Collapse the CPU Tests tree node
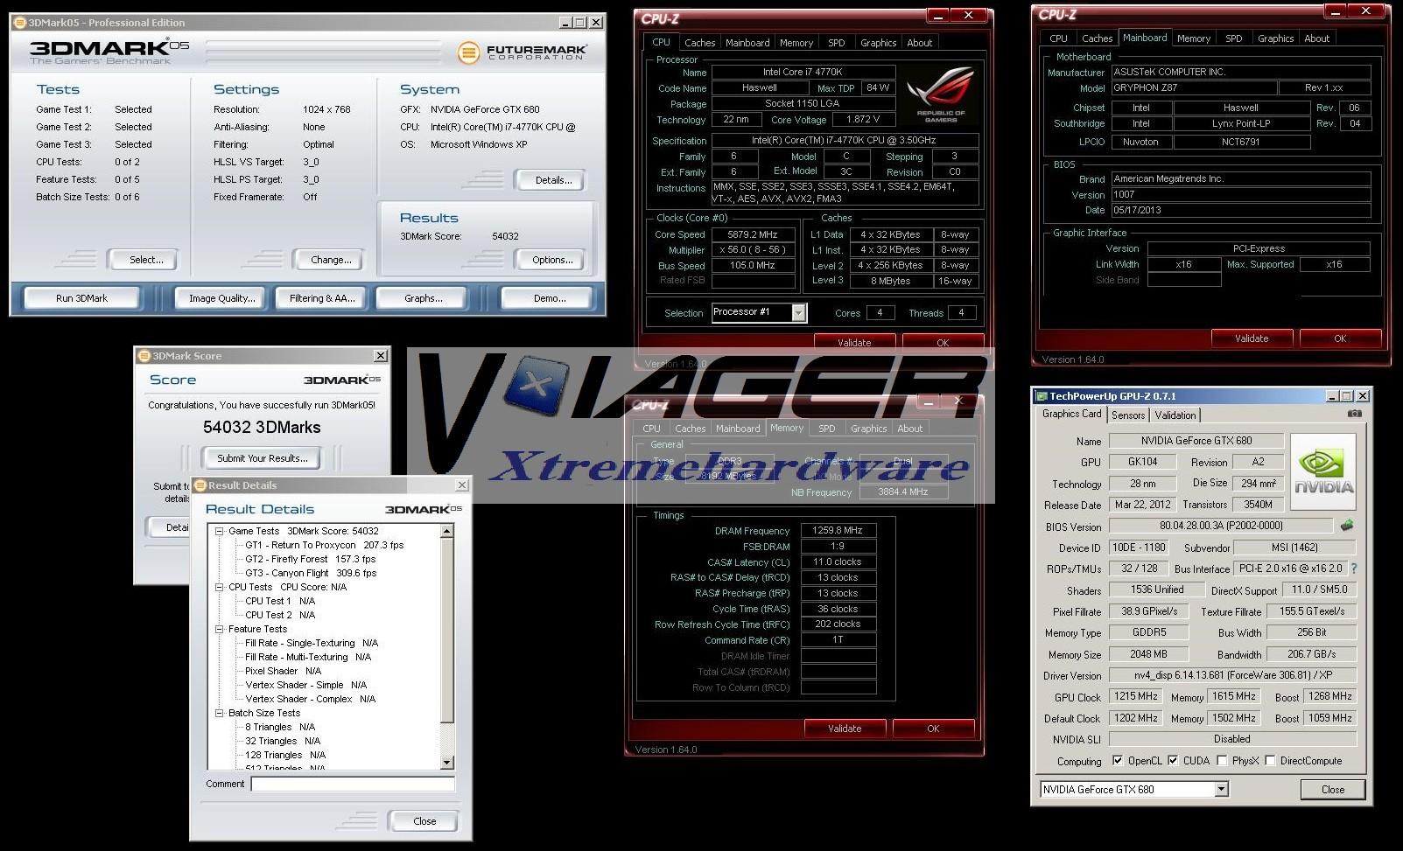This screenshot has width=1403, height=851. click(x=220, y=587)
